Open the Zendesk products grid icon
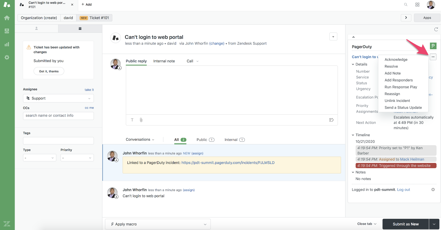 (417, 4)
